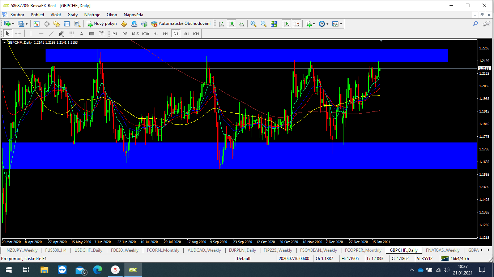The height and width of the screenshot is (277, 494).
Task: Switch timeframe to H4
Action: pos(165,34)
